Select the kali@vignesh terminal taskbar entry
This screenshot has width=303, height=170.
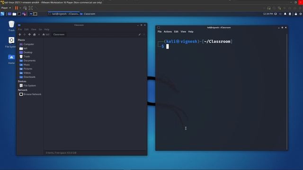[x=63, y=14]
